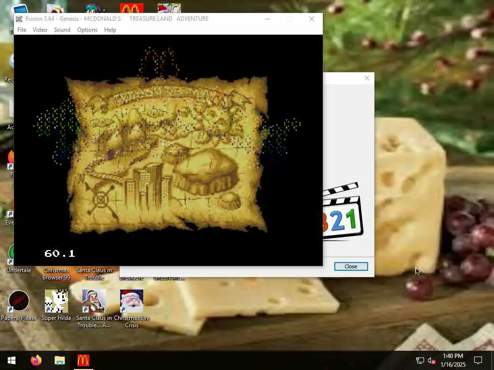Screen dimensions: 494x370
Task: Open the network status tray icon
Action: 420,360
